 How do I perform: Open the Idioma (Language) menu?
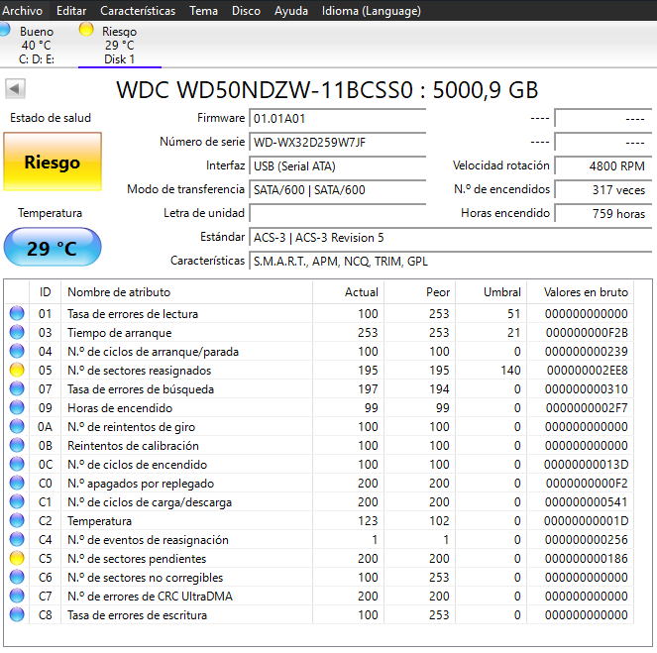(x=372, y=11)
